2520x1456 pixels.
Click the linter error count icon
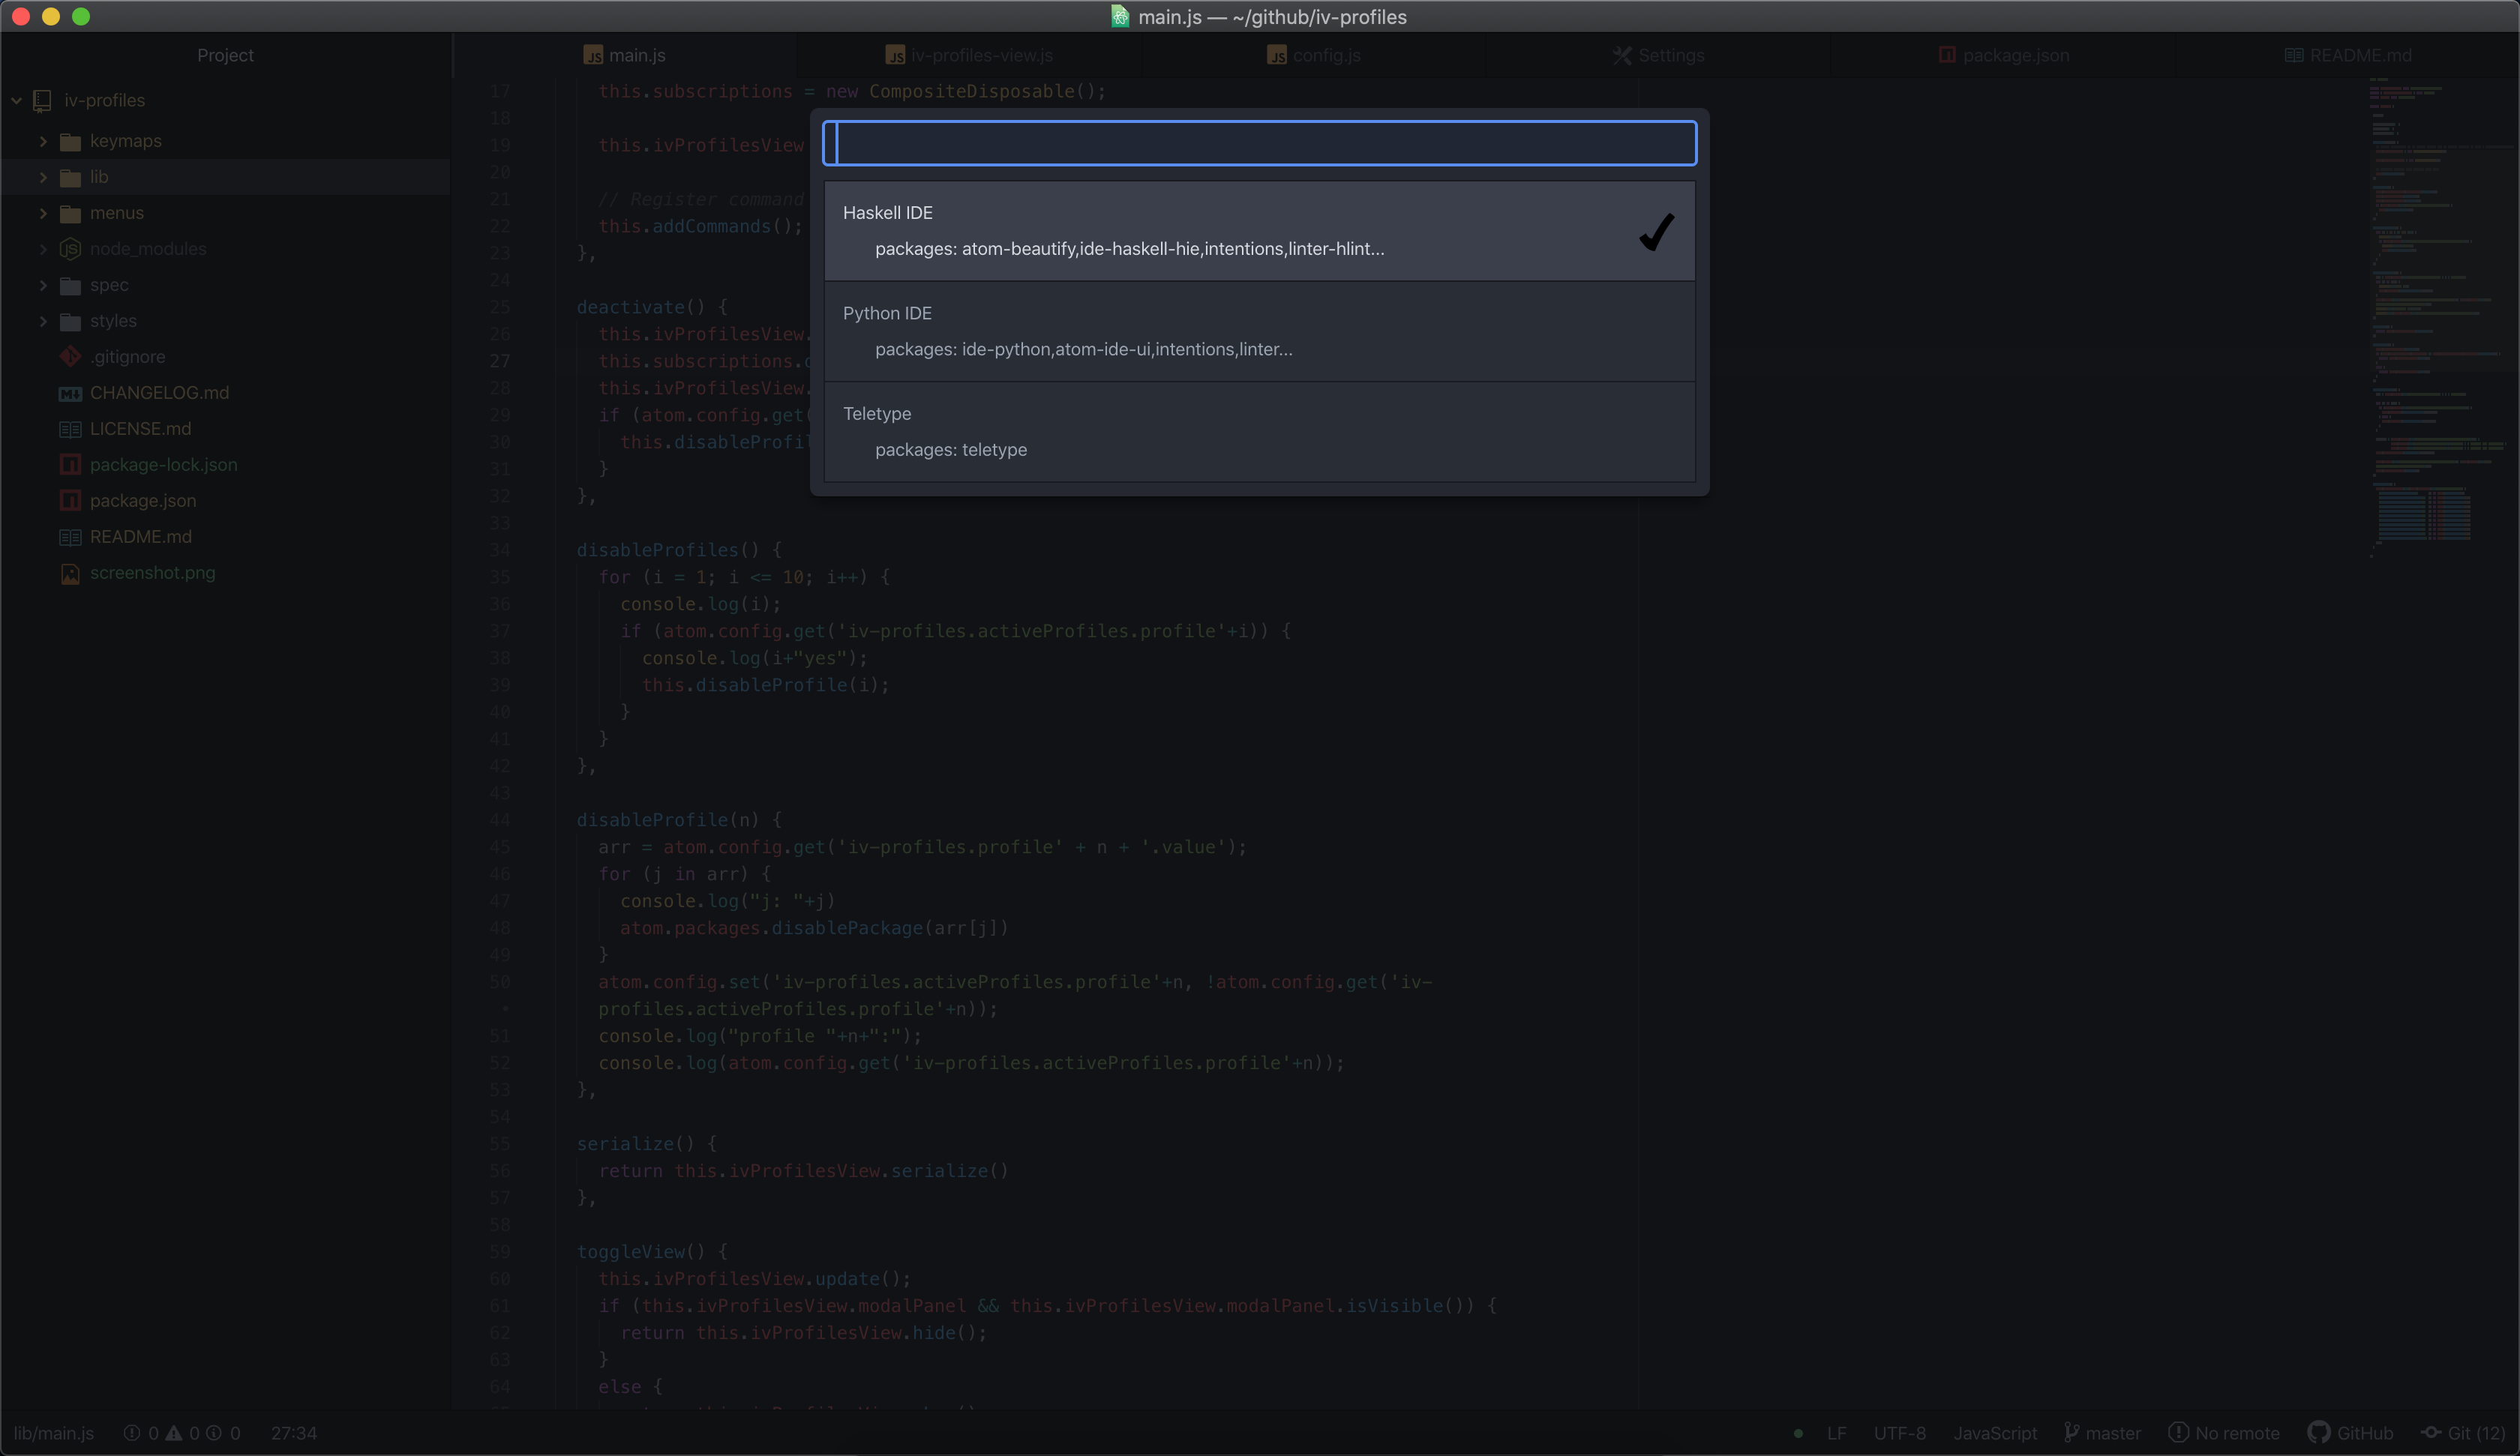click(x=132, y=1432)
